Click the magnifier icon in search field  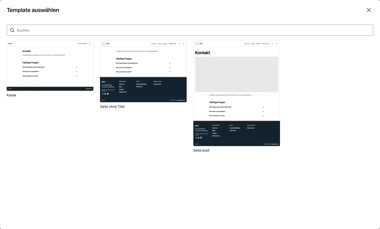coord(12,30)
